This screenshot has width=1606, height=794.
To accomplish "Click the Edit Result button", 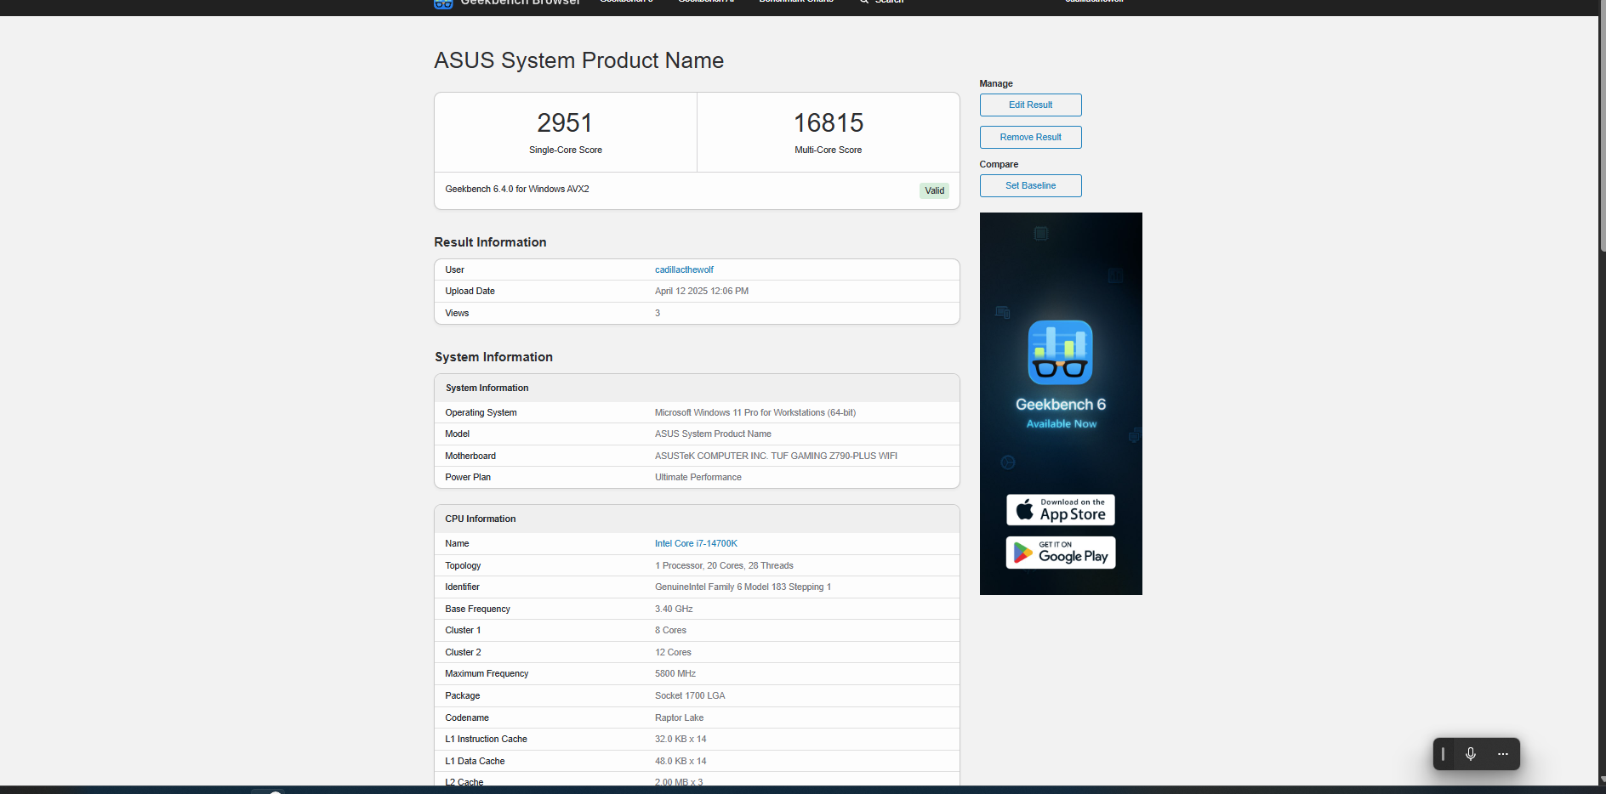I will 1030,105.
